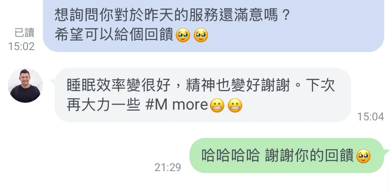Click text 睡眠效率變很好

tap(119, 86)
